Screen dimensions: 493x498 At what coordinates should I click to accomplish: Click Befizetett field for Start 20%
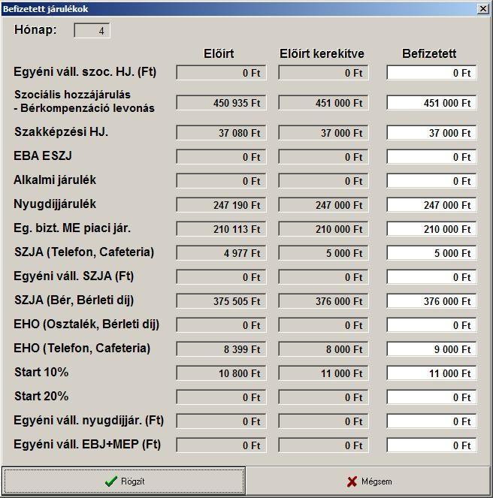point(431,397)
